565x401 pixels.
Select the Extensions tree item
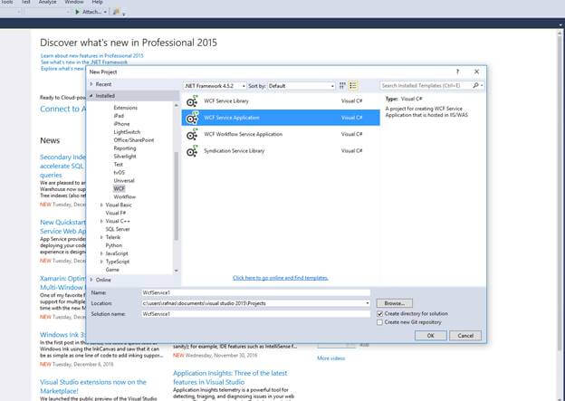coord(125,108)
